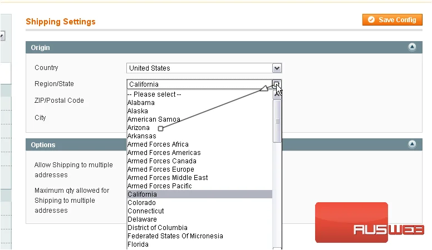The image size is (432, 250).
Task: Collapse the Origin section arrow icon
Action: 412,47
